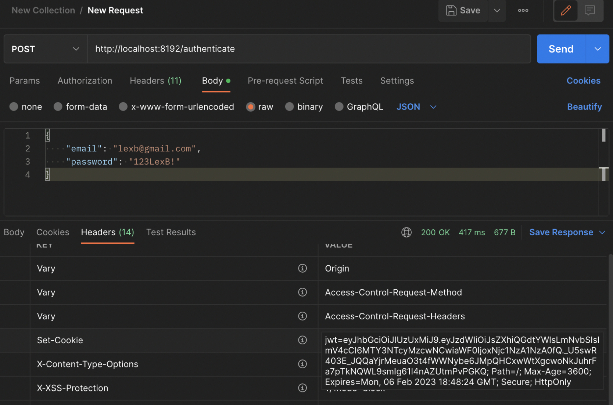Click the info icon for X-Content-Type-Options
The height and width of the screenshot is (405, 613).
[302, 364]
